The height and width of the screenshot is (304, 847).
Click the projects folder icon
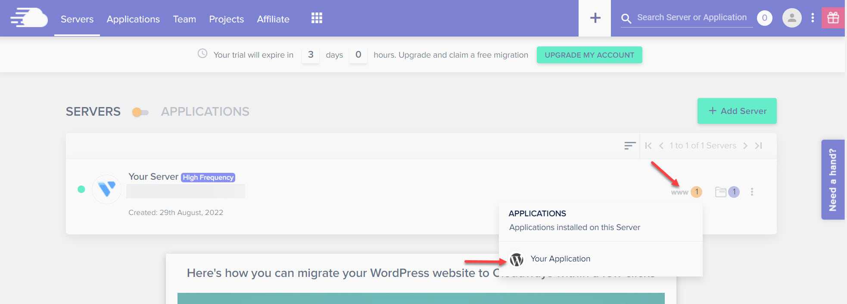(721, 192)
